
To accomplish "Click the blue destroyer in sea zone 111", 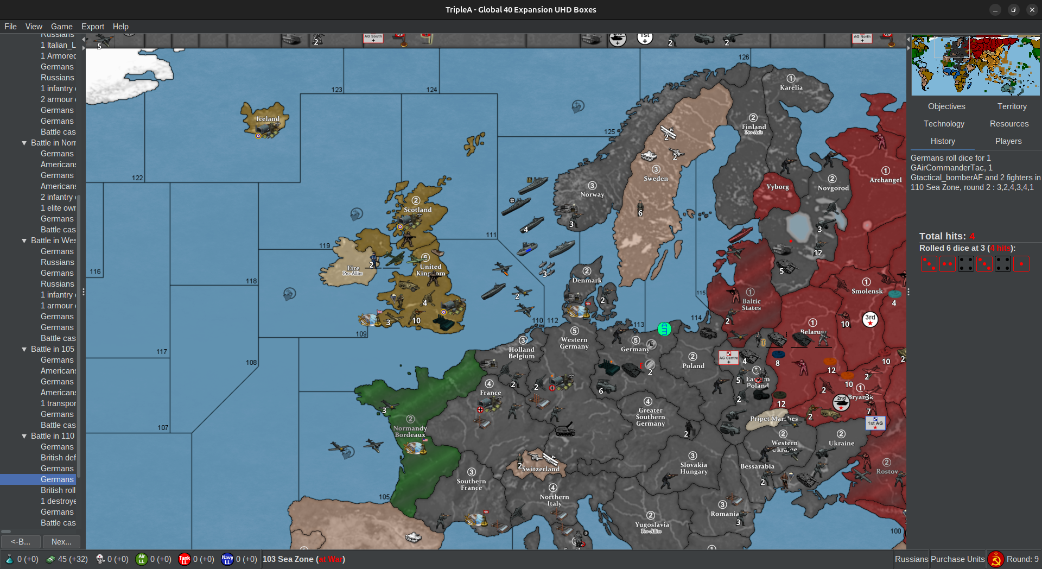I will (x=526, y=249).
